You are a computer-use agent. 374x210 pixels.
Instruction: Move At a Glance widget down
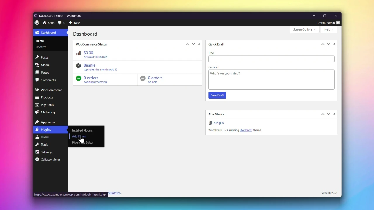[329, 114]
